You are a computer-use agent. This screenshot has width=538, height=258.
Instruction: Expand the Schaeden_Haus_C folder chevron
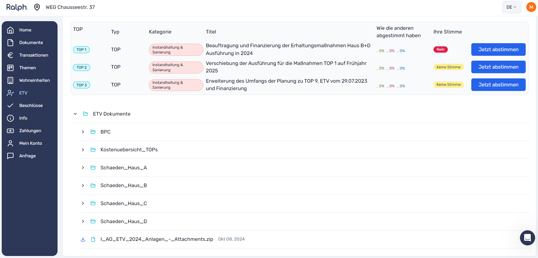pyautogui.click(x=83, y=203)
